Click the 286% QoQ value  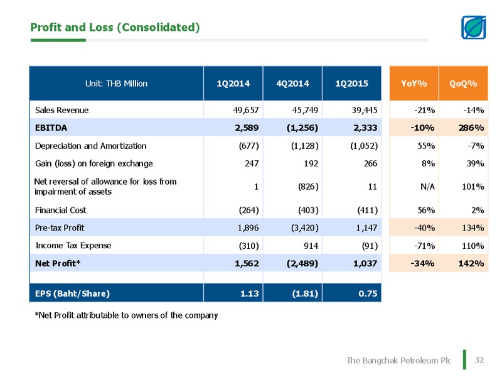(x=471, y=128)
